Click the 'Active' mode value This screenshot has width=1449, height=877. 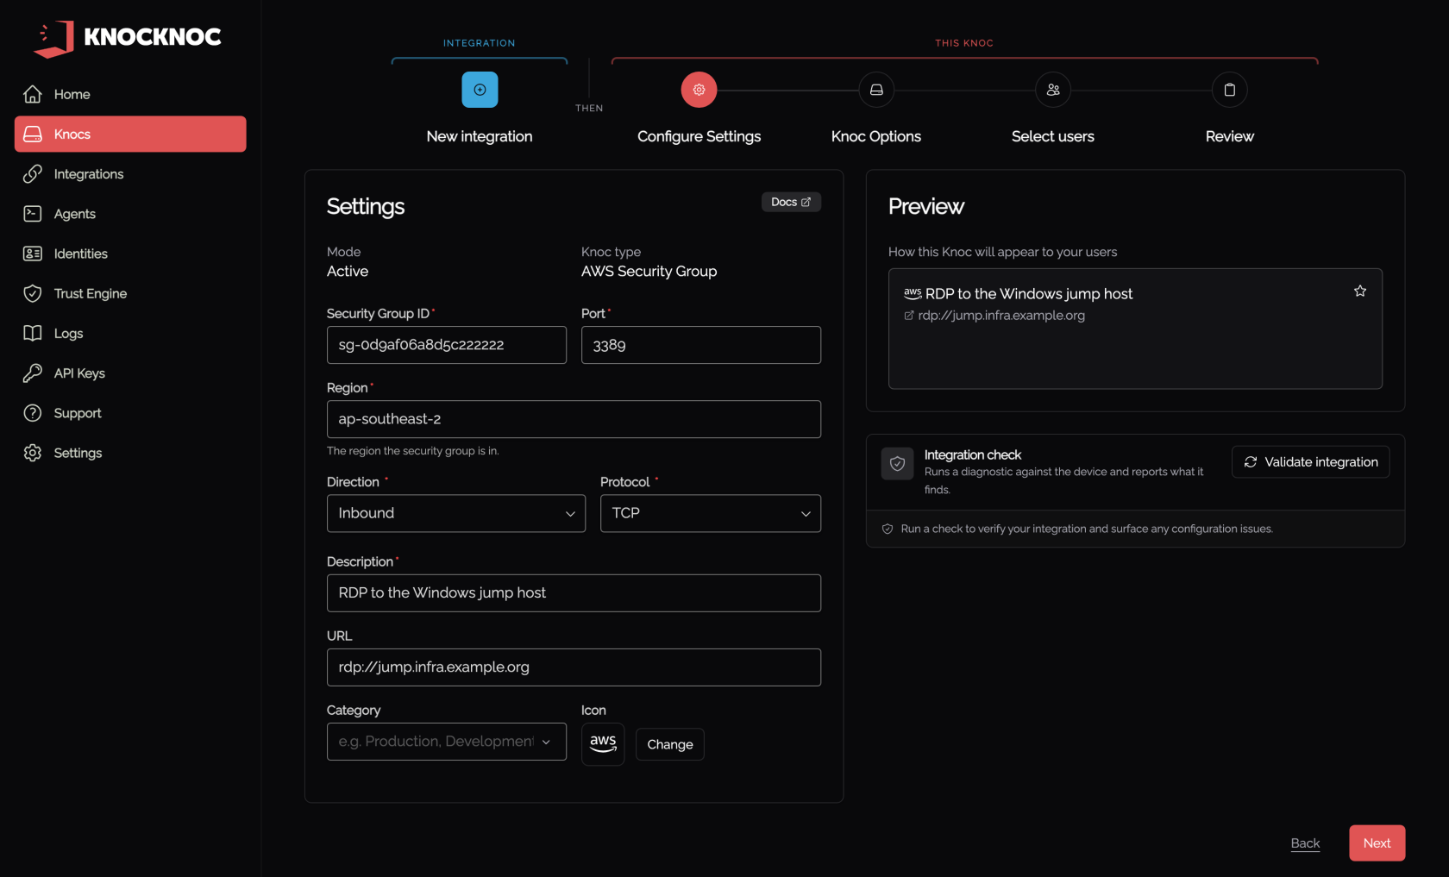(348, 272)
